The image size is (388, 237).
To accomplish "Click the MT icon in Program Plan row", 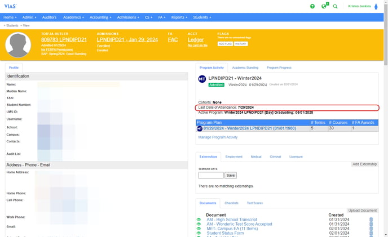I will pos(200,128).
